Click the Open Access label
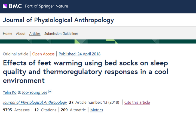Screen dimensions: 196x120 click(43, 54)
